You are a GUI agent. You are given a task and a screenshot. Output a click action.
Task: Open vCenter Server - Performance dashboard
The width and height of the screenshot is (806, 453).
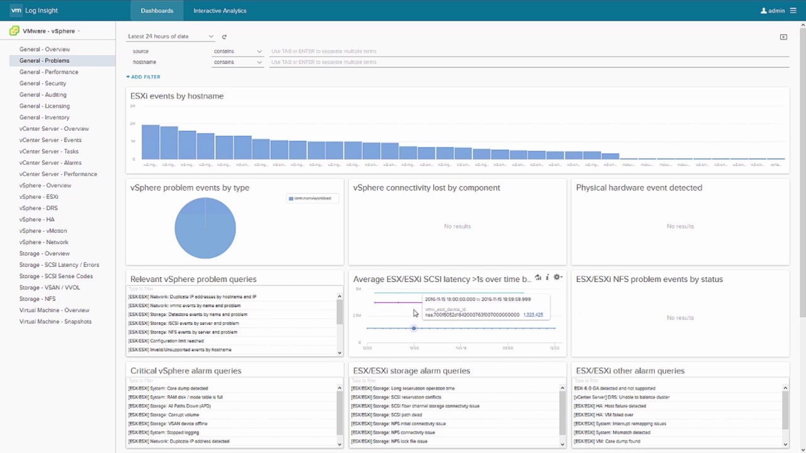point(58,174)
